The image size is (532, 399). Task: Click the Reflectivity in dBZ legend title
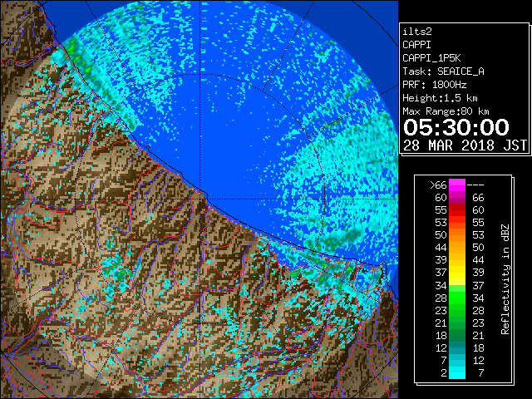point(505,279)
